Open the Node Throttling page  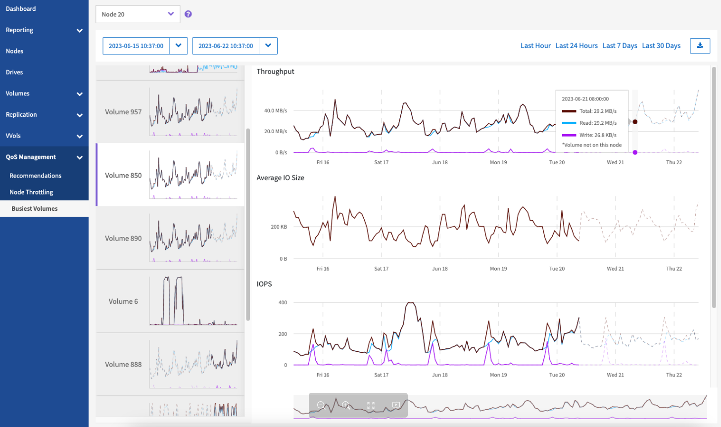(31, 192)
